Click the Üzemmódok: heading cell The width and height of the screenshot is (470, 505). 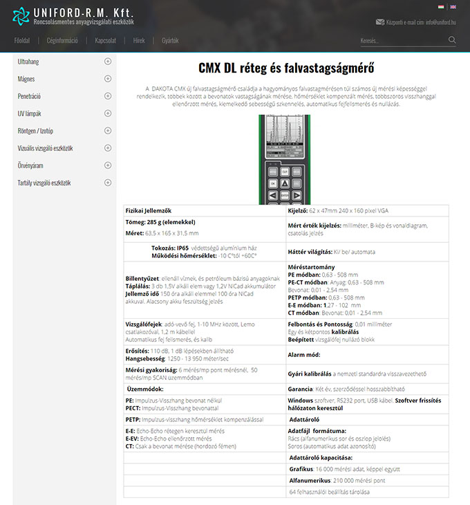(205, 389)
